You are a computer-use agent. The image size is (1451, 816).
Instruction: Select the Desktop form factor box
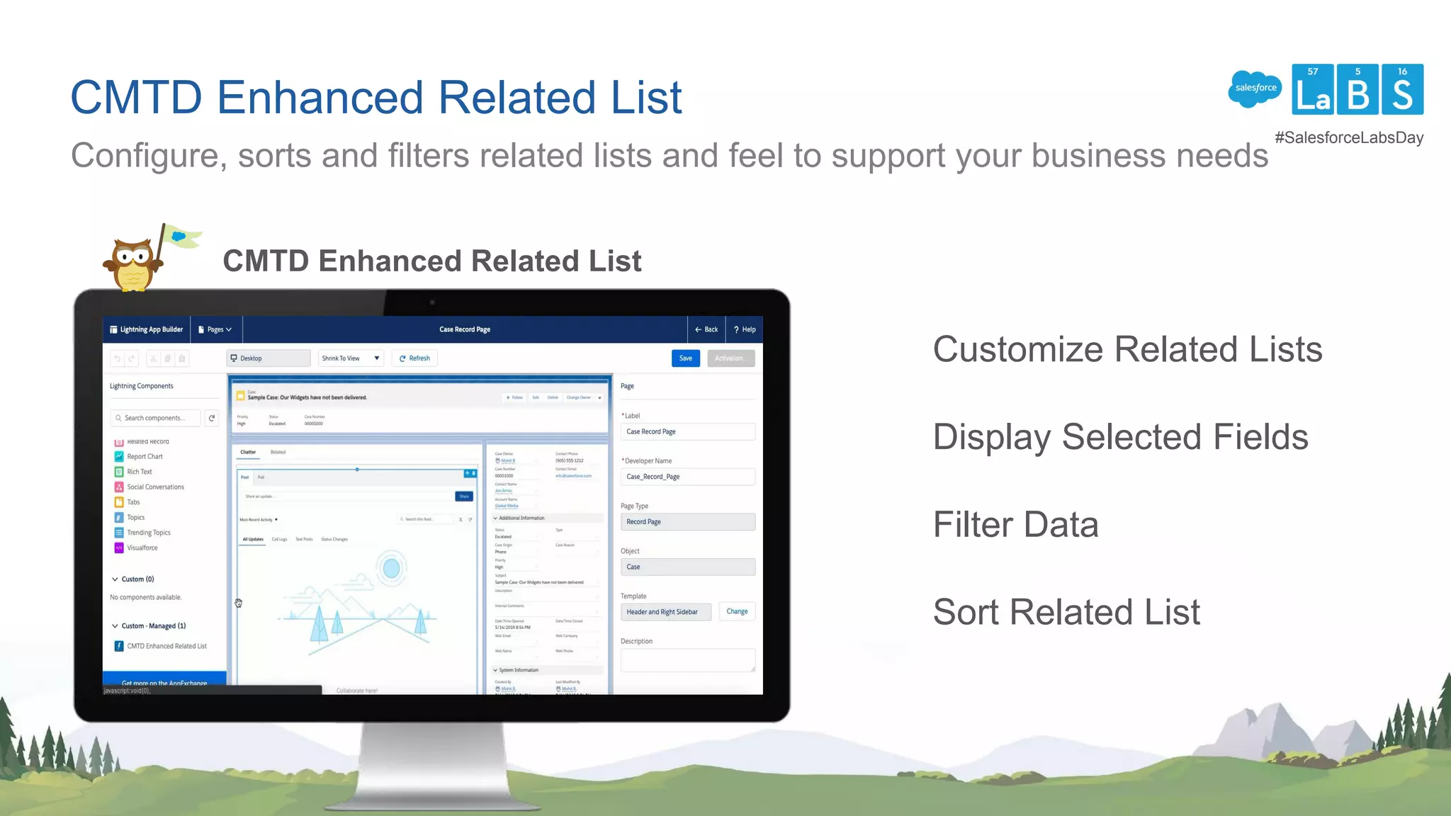point(269,358)
